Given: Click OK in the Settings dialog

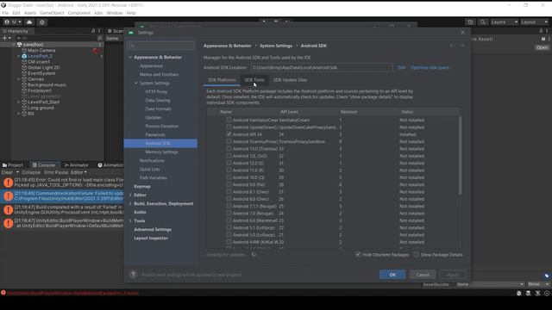Looking at the screenshot, I should coord(392,275).
